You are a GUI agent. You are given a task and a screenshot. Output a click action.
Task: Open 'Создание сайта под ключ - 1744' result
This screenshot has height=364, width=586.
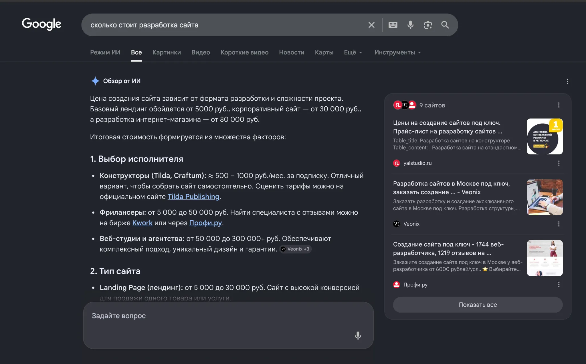click(448, 249)
